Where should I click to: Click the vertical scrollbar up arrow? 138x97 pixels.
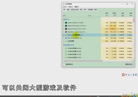click(x=134, y=18)
